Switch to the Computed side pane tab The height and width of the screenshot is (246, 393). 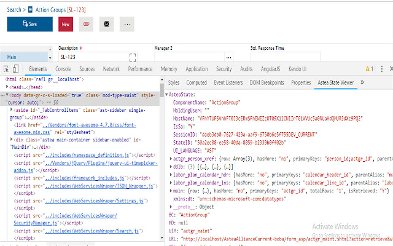click(196, 82)
